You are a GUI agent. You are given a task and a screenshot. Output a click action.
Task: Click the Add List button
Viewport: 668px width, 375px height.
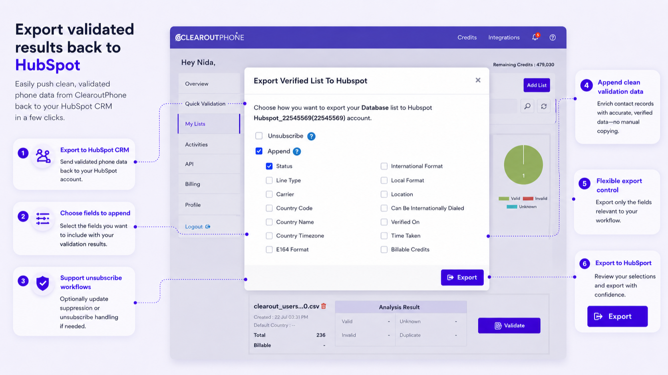(537, 85)
